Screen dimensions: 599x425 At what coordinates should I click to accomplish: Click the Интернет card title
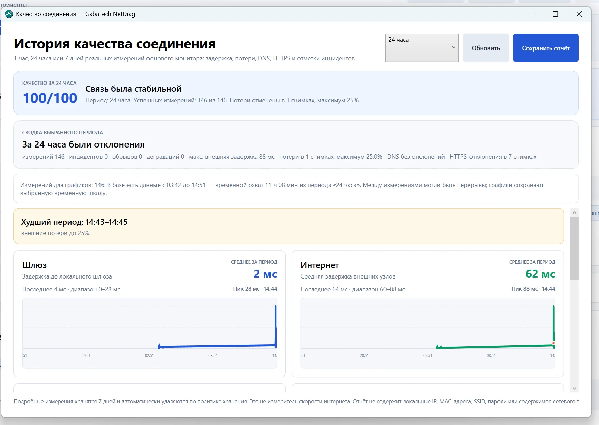click(319, 265)
